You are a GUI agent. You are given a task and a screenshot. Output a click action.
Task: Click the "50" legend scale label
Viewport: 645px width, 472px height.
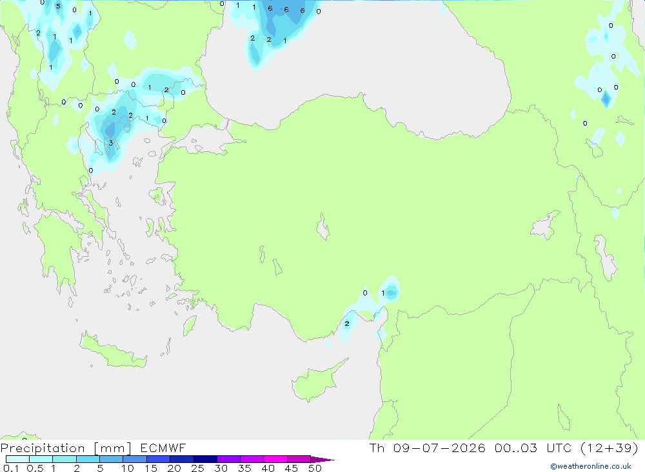315,468
